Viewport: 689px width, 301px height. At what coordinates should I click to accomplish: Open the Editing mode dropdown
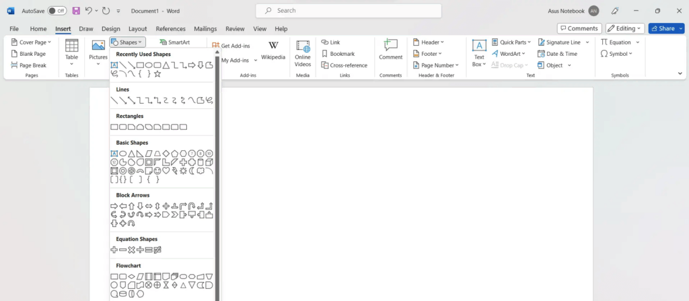(624, 28)
